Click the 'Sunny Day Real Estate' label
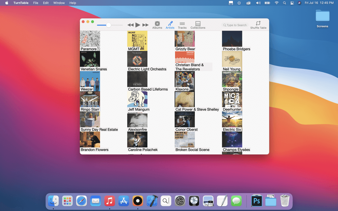 click(99, 129)
